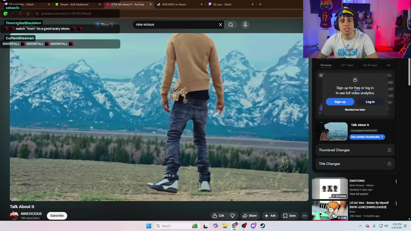This screenshot has height=231, width=411.
Task: Start voice search with the microphone icon
Action: click(245, 24)
